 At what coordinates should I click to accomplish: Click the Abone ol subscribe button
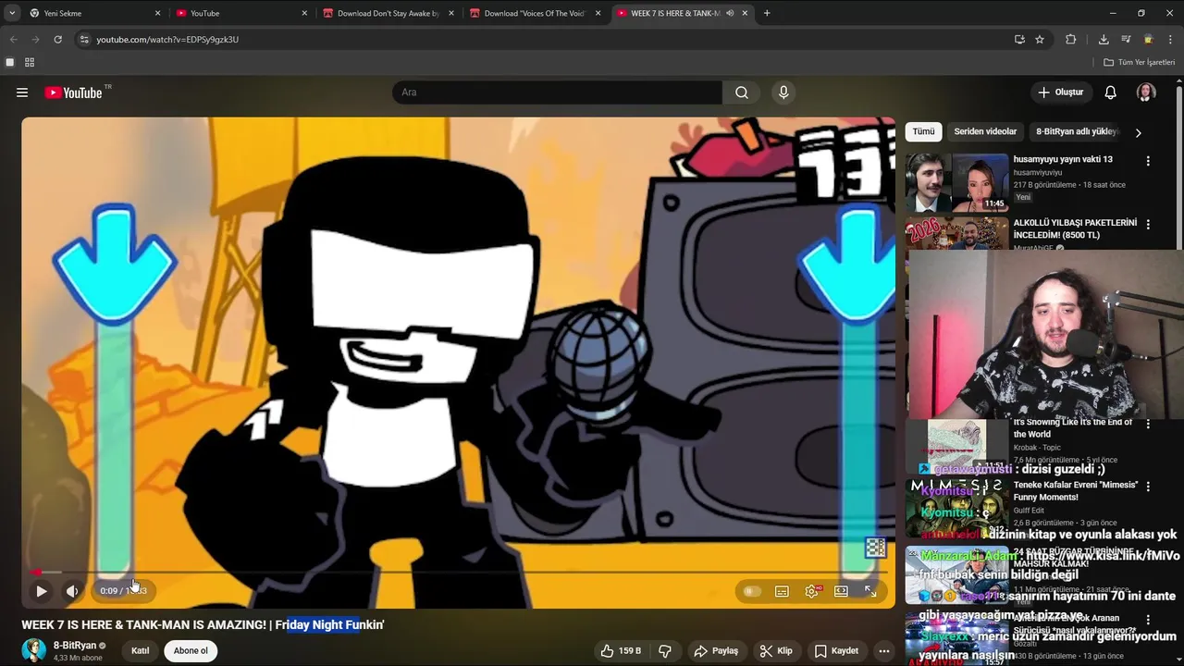click(x=191, y=651)
